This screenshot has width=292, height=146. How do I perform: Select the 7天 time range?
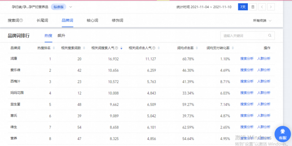[243, 7]
